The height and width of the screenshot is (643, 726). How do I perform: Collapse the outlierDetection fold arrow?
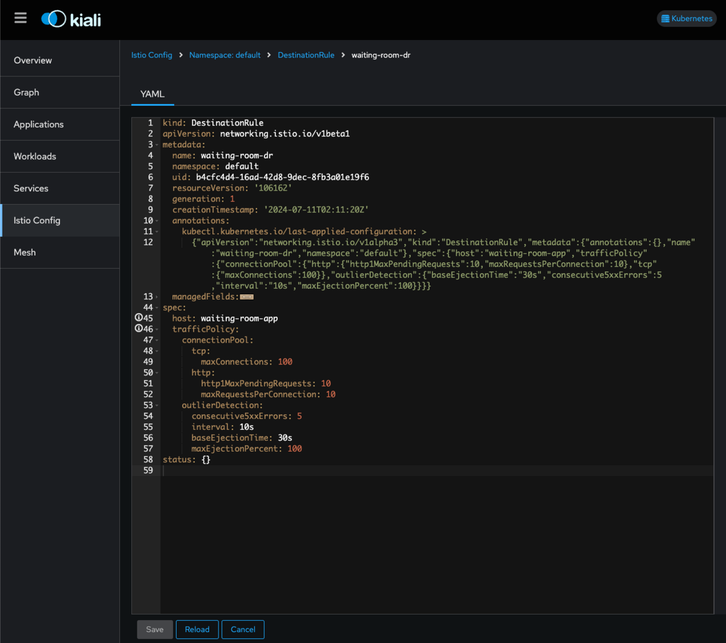157,405
